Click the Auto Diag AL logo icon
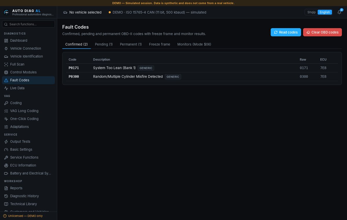347x220 pixels. point(6,12)
